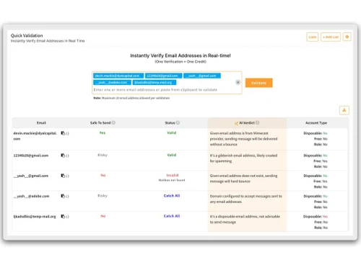Click No value in ljkadsdlks@temp-mail.org row
361x270 pixels.
(x=103, y=216)
